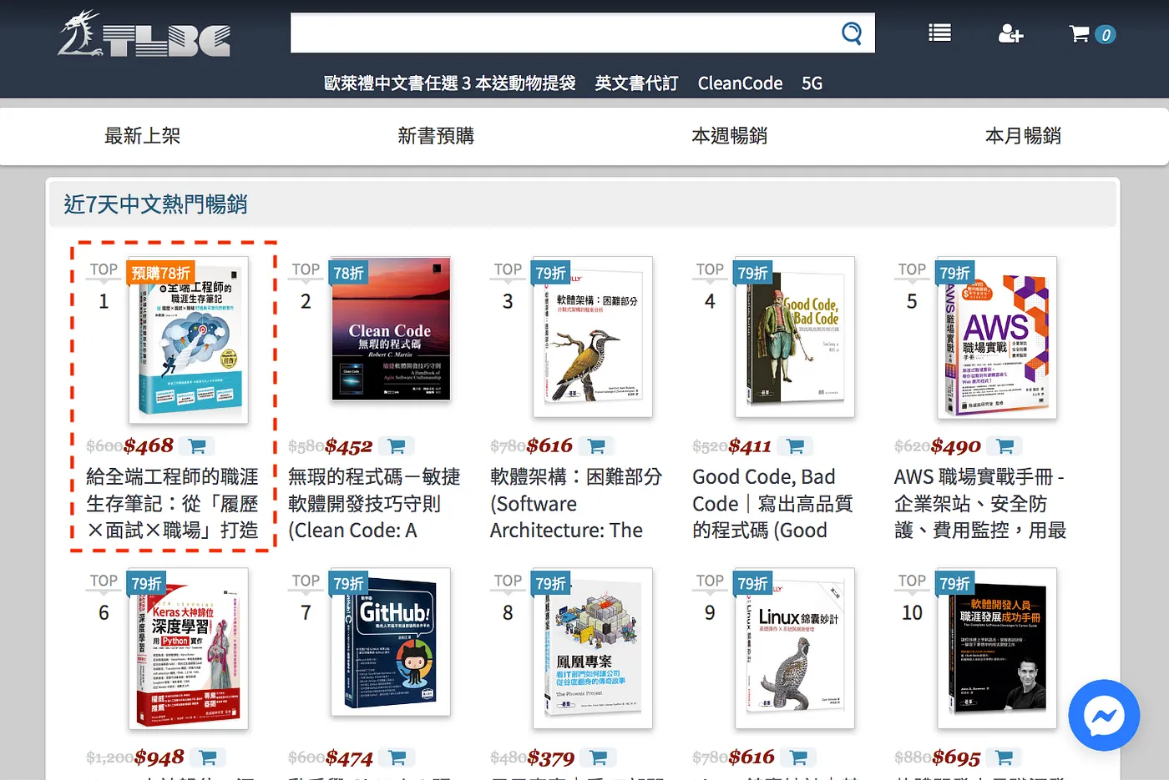This screenshot has width=1169, height=780.
Task: Click the Linux 錦囊妙計 book cover
Action: pos(795,649)
